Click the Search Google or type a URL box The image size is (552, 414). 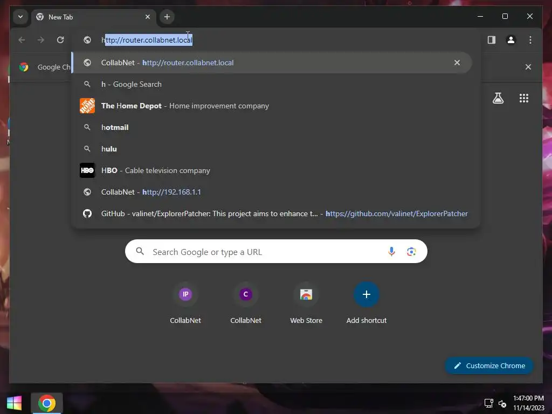276,251
